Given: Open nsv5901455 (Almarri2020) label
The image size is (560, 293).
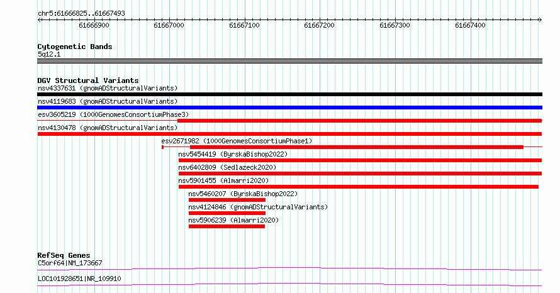Looking at the screenshot, I should click(223, 180).
